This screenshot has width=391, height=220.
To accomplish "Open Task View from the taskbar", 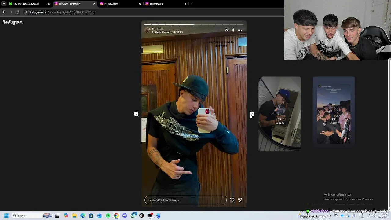I will click(x=57, y=215).
